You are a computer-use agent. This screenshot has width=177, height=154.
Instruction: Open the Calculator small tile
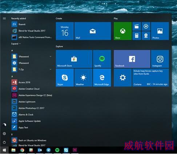(137, 36)
